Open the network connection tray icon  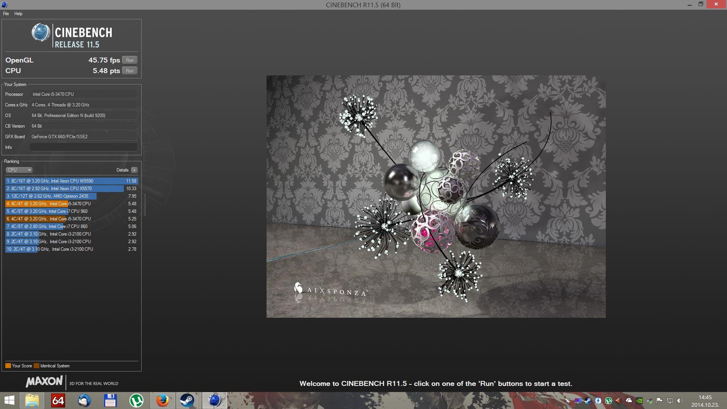[669, 401]
